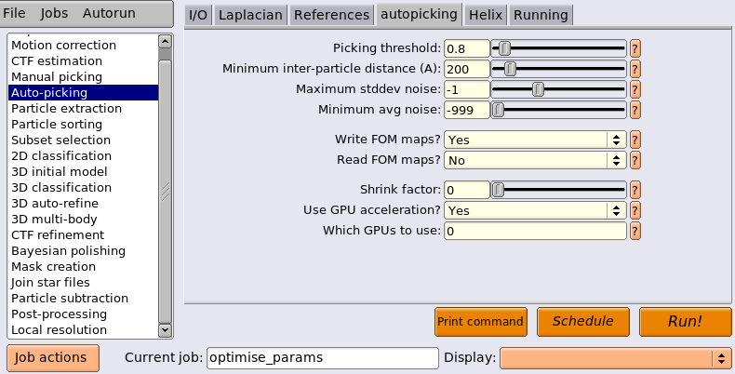Open help for Minimum avg noise

[x=635, y=110]
